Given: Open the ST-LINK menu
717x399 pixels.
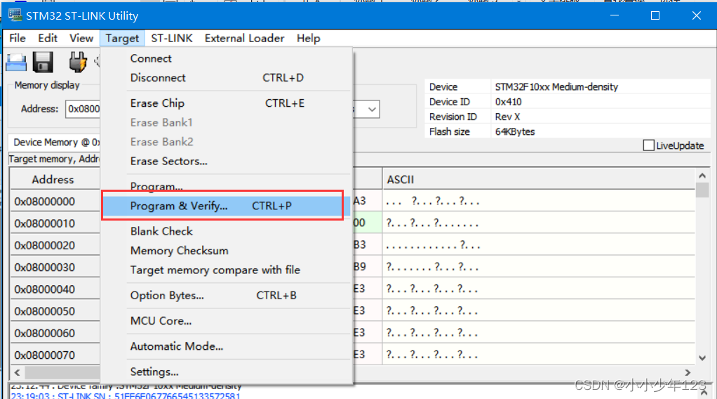Looking at the screenshot, I should [172, 39].
